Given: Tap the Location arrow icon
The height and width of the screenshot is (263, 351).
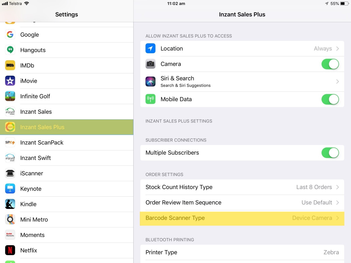Looking at the screenshot, I should tap(151, 49).
